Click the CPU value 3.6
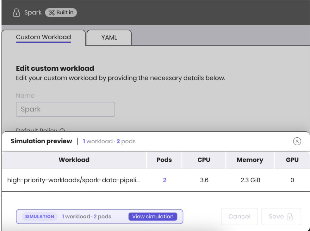Viewport: 310px width, 231px height. (204, 180)
